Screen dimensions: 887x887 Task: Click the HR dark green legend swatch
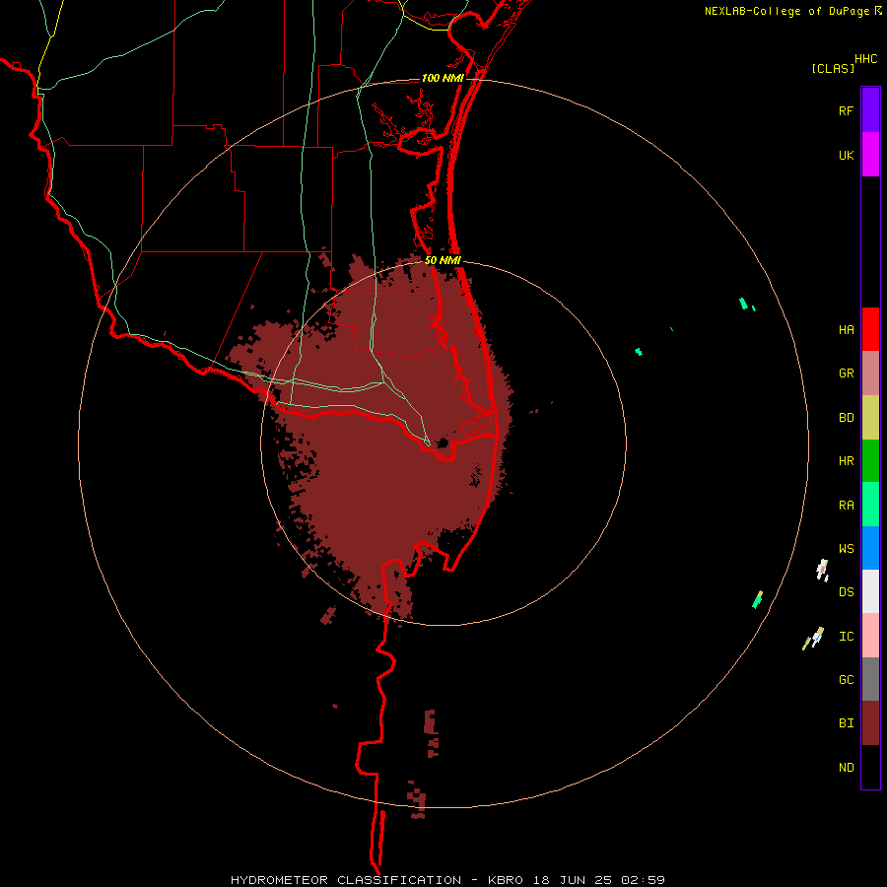[870, 461]
